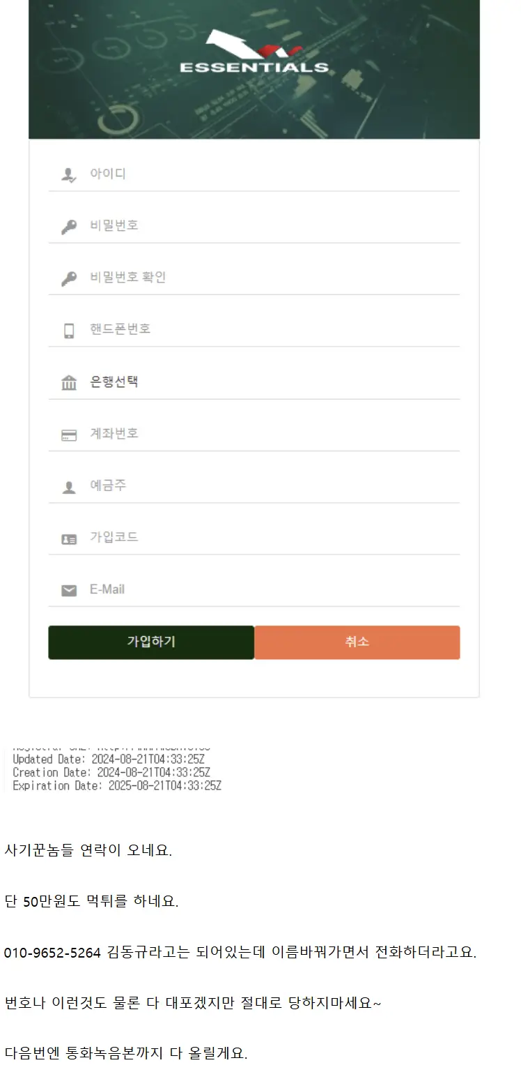Focus the 계좌번호 account number field
This screenshot has width=521, height=1072.
click(272, 434)
